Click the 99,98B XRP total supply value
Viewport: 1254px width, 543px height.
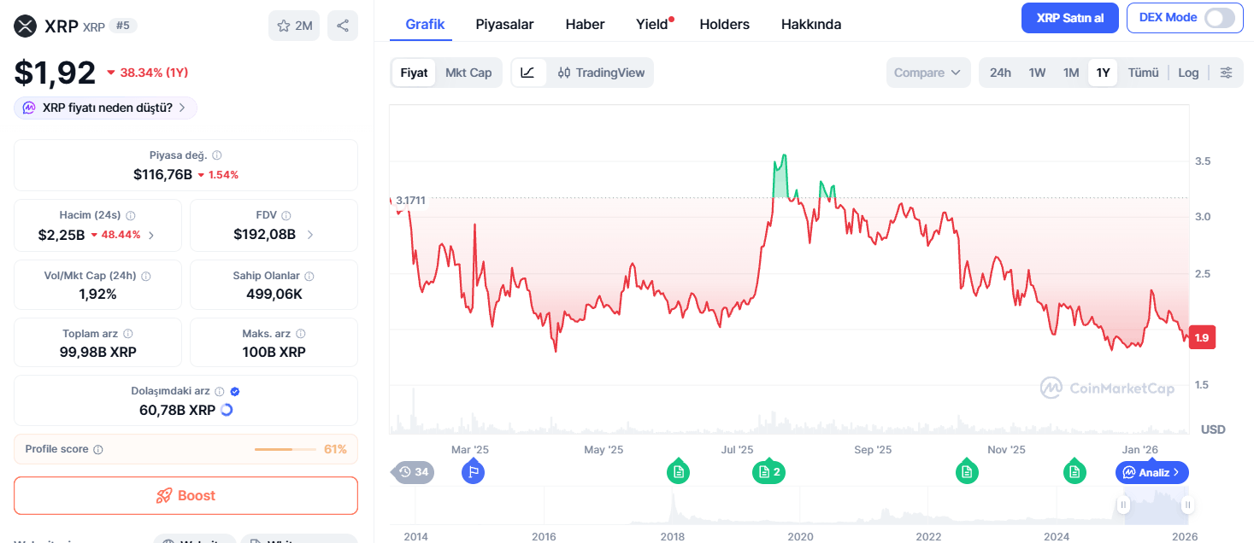point(97,352)
